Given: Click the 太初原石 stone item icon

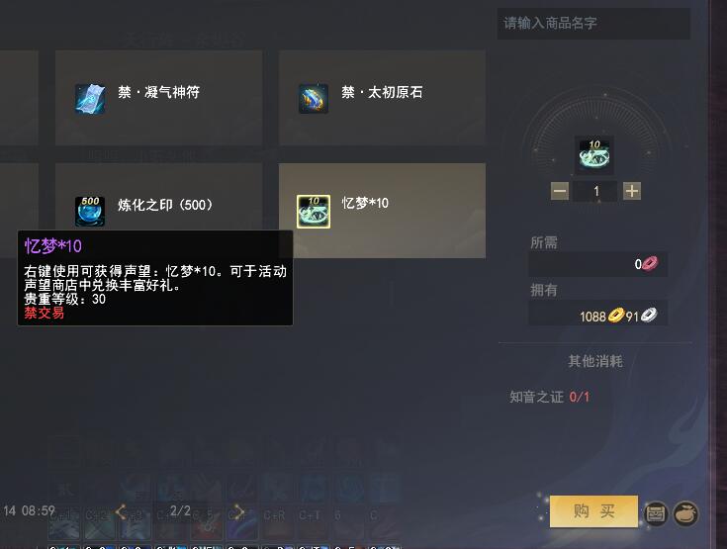Looking at the screenshot, I should (x=314, y=98).
